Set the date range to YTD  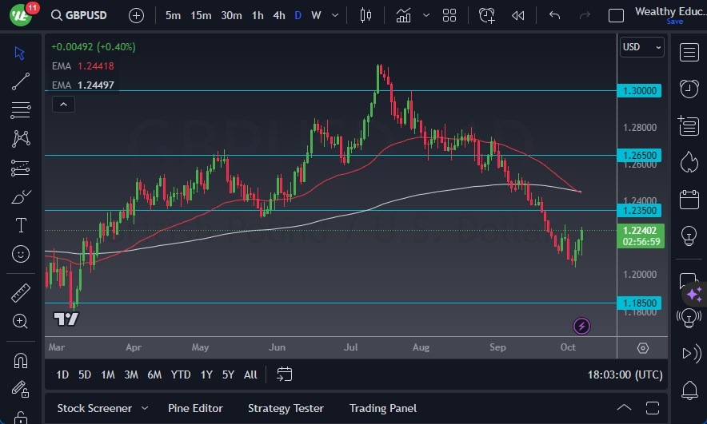tap(181, 374)
